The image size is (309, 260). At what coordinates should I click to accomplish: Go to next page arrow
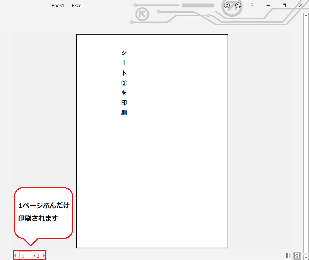tap(44, 256)
